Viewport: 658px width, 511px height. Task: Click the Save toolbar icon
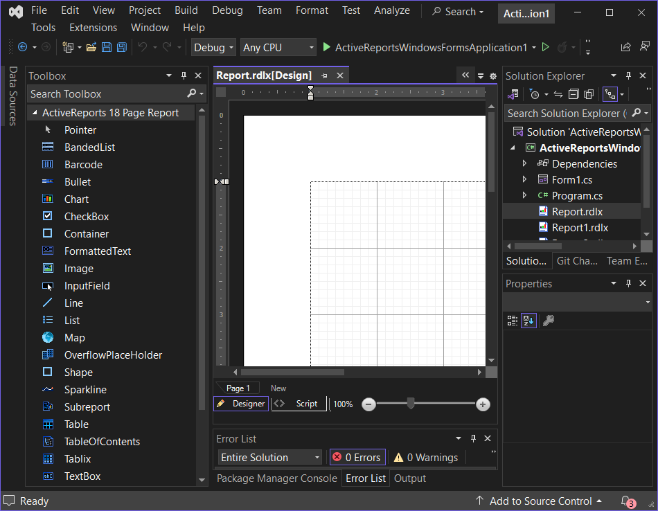click(x=107, y=47)
